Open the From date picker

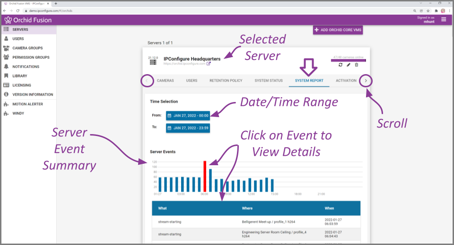tap(188, 116)
